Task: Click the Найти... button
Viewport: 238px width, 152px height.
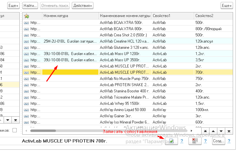Action: (30, 6)
